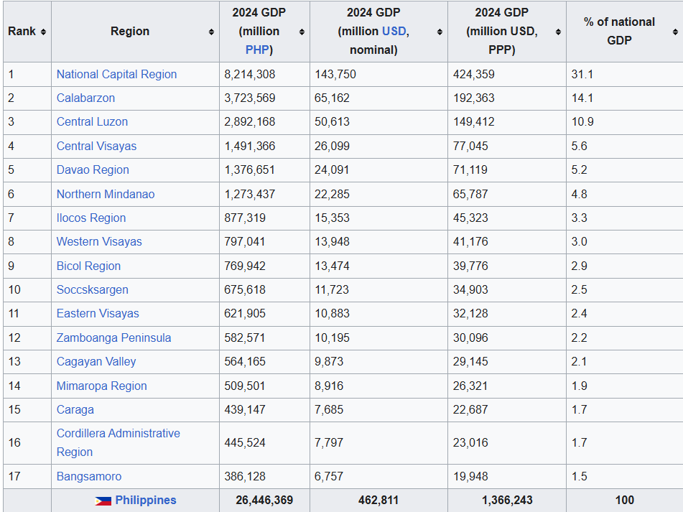The image size is (683, 512).
Task: Open the Bangsamoro link
Action: tap(89, 476)
